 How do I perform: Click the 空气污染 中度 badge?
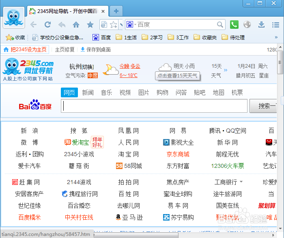pos(93,75)
